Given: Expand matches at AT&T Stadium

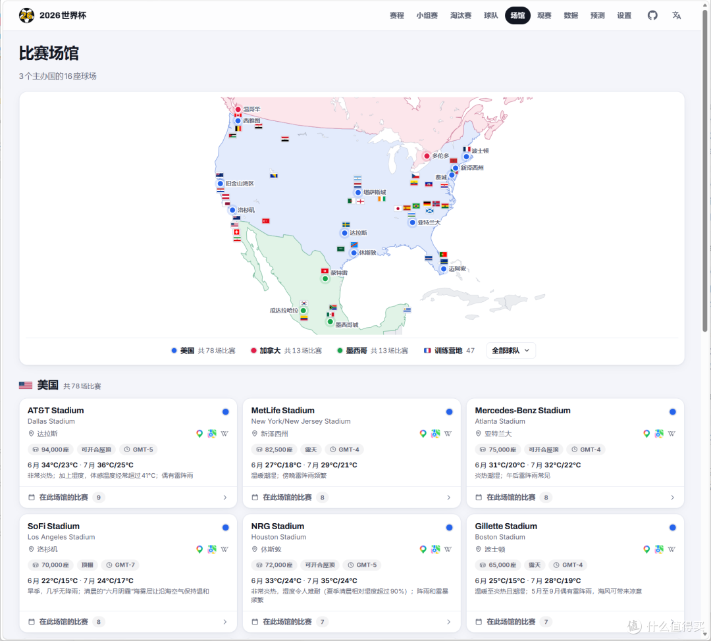Looking at the screenshot, I should click(x=128, y=498).
